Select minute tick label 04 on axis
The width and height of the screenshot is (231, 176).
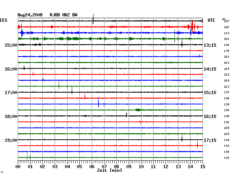coord(67,166)
